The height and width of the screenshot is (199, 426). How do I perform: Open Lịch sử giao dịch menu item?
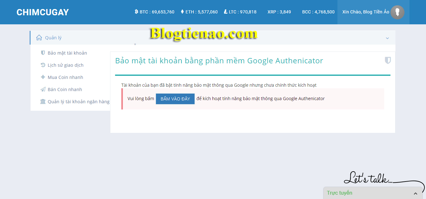[x=65, y=65]
